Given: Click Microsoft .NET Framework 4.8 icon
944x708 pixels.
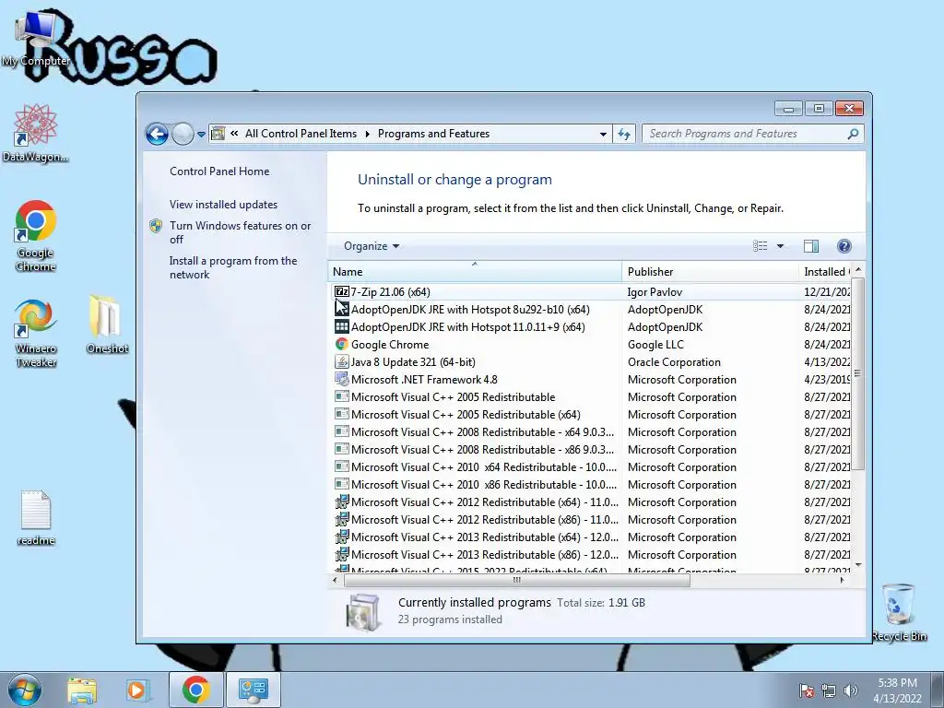Looking at the screenshot, I should pos(341,379).
